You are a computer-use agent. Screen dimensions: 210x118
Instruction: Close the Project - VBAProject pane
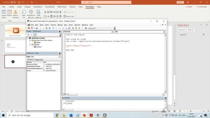click(x=60, y=31)
